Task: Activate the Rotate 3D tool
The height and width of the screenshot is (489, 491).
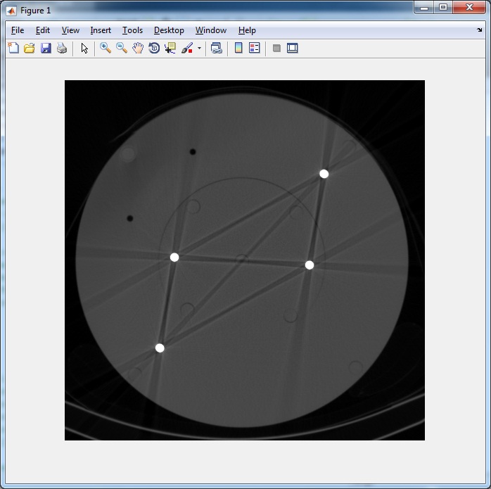Action: [154, 49]
